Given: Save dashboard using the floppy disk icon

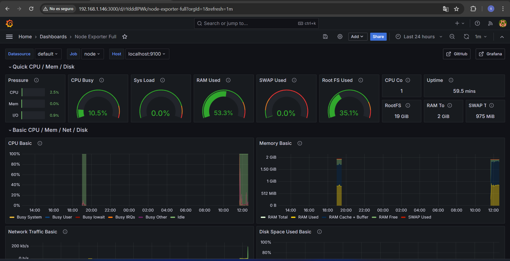Looking at the screenshot, I should pyautogui.click(x=325, y=37).
